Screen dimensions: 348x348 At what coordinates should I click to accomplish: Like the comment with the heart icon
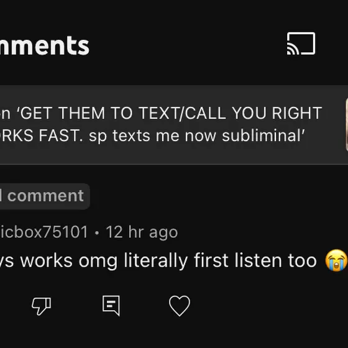click(180, 306)
